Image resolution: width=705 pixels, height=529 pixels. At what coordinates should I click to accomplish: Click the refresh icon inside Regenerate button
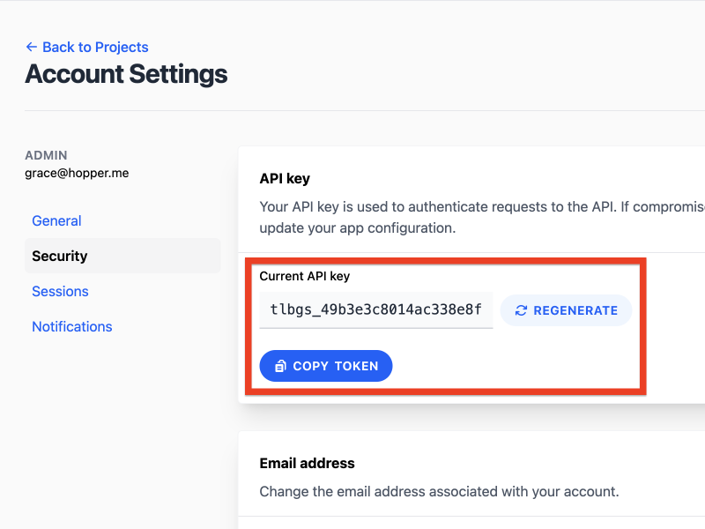click(x=521, y=310)
